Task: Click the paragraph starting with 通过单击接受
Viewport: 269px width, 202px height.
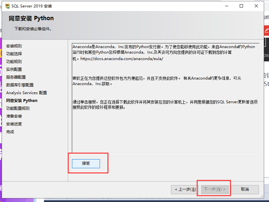Action: [x=165, y=105]
